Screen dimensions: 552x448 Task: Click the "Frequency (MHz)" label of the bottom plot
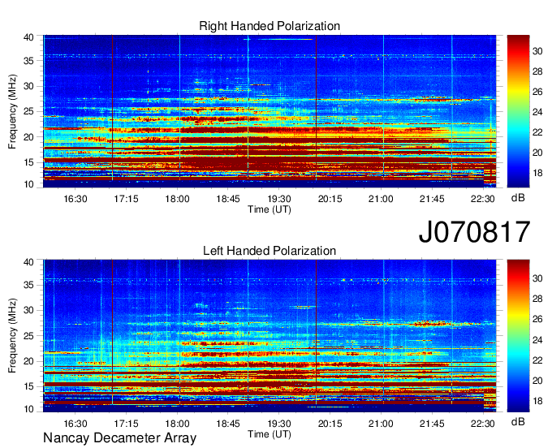[12, 336]
